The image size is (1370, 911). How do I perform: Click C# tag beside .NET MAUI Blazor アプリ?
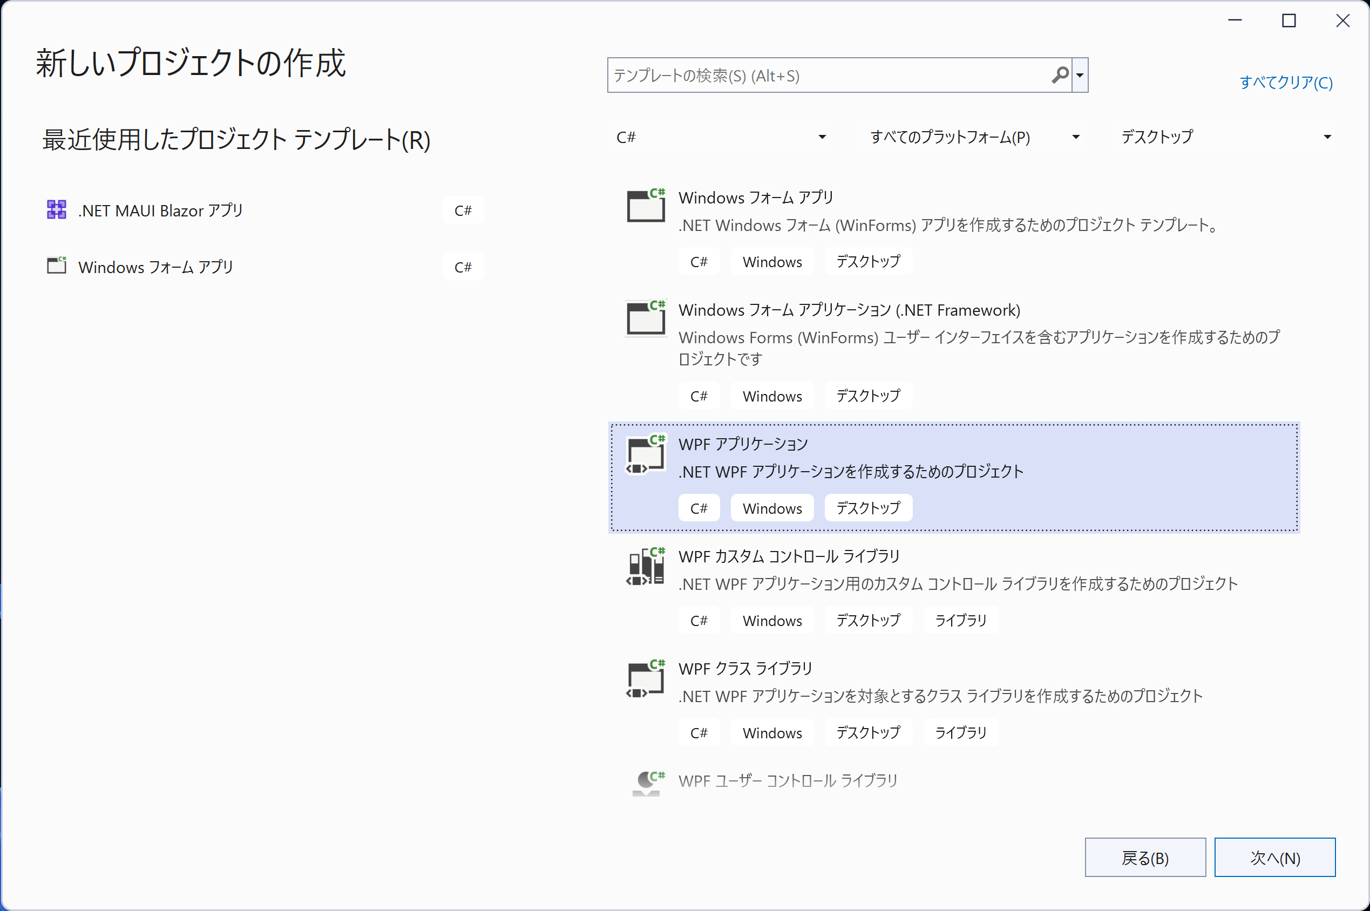(x=463, y=210)
